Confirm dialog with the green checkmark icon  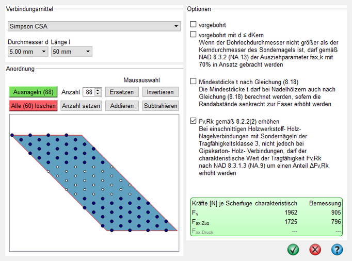pyautogui.click(x=294, y=250)
